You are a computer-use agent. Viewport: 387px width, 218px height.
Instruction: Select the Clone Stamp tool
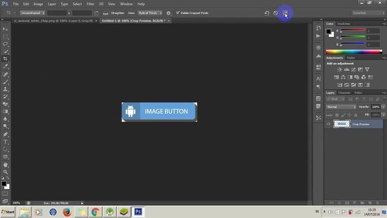5,89
